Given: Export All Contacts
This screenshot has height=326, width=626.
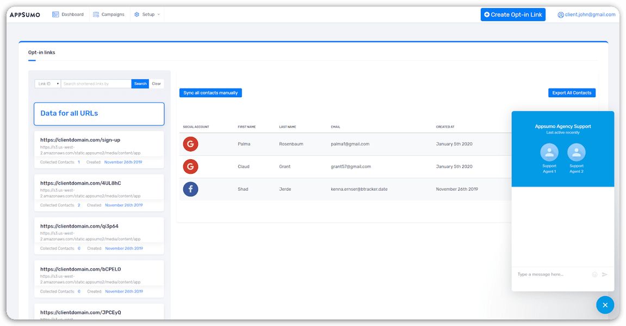Looking at the screenshot, I should click(572, 93).
